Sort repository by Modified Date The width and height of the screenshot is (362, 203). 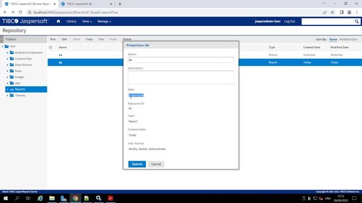point(348,39)
